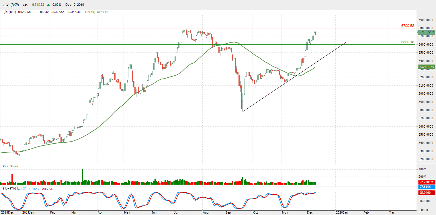Click the green 6600.18 level label
Screen dimensions: 436x215
pyautogui.click(x=408, y=42)
